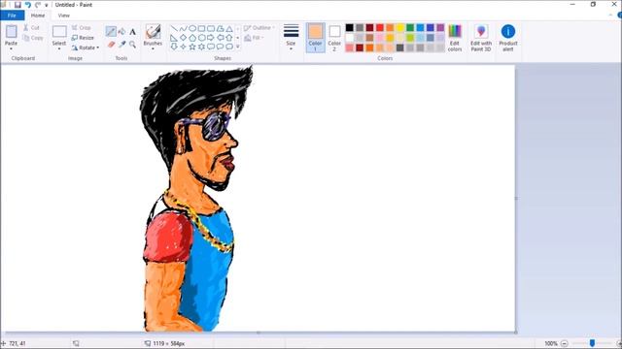The width and height of the screenshot is (622, 349).
Task: Open the Product alert
Action: point(508,38)
